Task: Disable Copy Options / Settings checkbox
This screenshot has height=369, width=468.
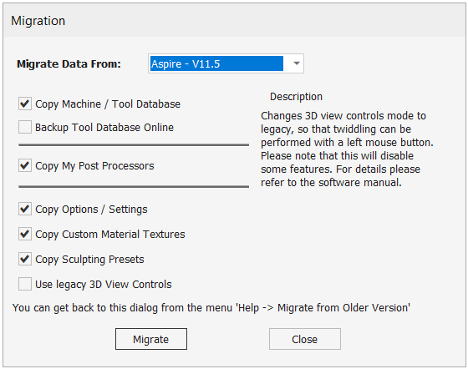Action: click(25, 209)
